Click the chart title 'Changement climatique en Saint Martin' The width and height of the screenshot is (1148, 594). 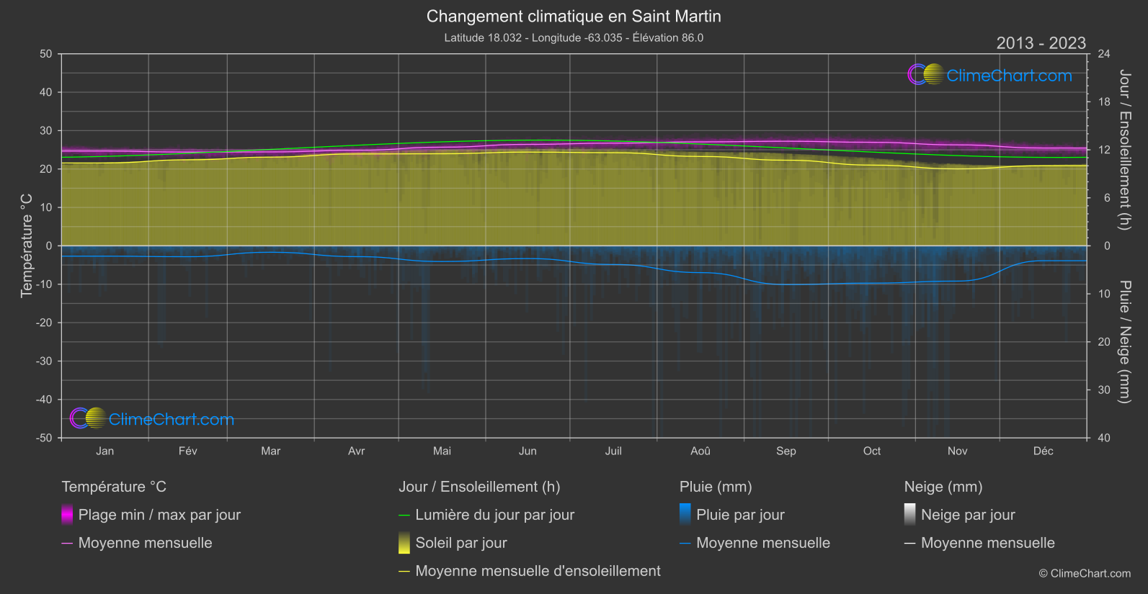tap(574, 16)
